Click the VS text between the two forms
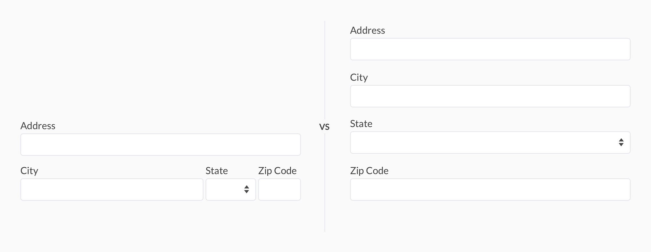Viewport: 651px width, 252px height. 325,127
